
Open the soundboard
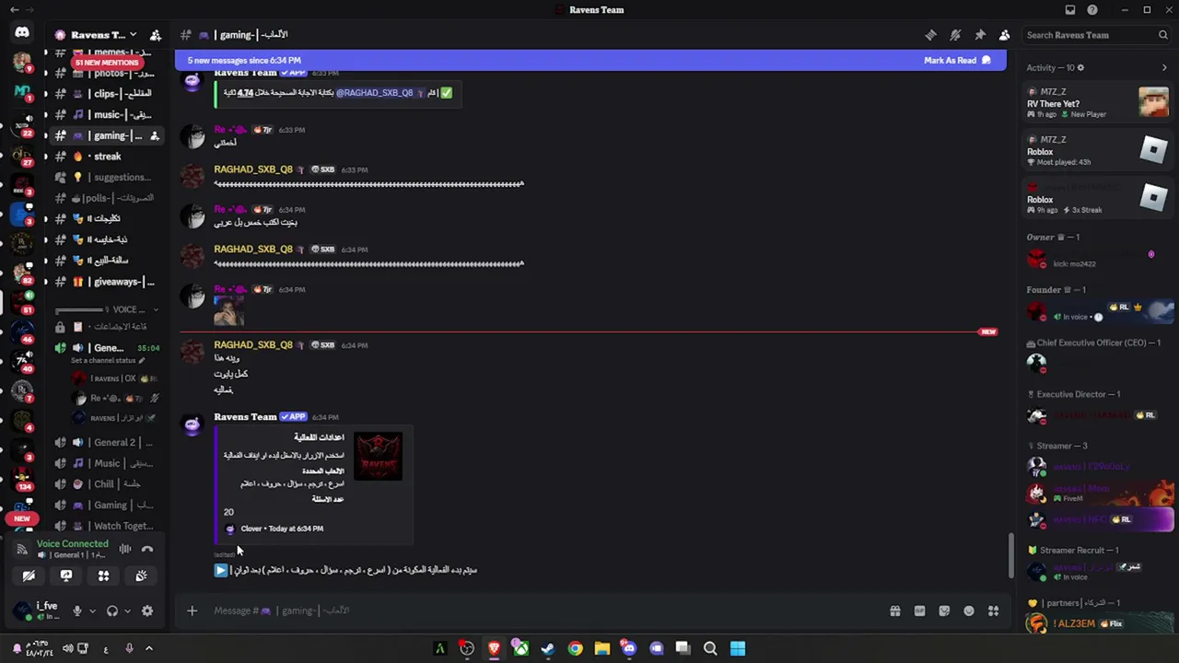click(141, 576)
